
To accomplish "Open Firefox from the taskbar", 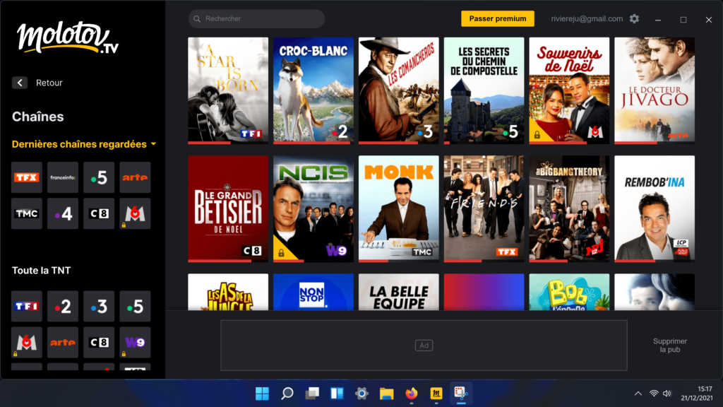I will [x=412, y=393].
